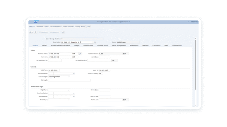Click the Change History button
The height and width of the screenshot is (127, 227).
(80, 27)
